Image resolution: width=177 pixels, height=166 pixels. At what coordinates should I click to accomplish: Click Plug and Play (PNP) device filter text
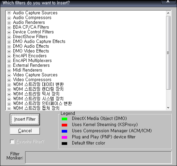click(x=104, y=137)
